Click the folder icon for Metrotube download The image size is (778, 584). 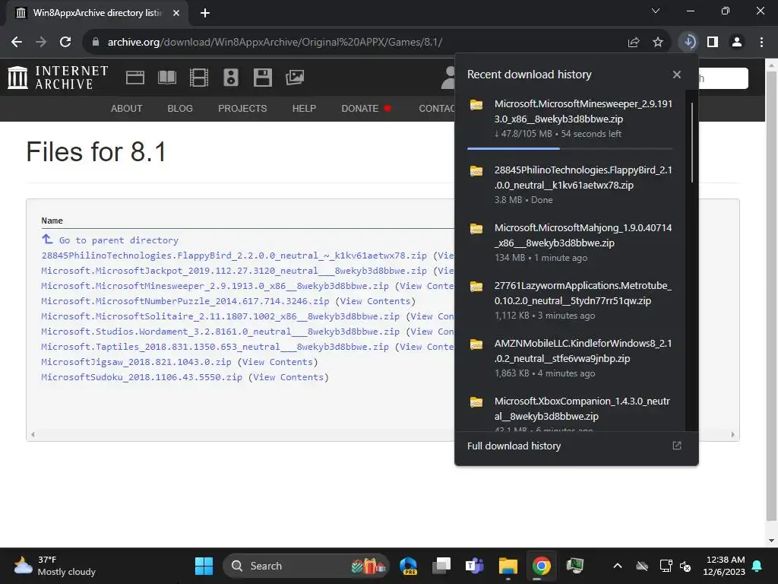(x=476, y=286)
